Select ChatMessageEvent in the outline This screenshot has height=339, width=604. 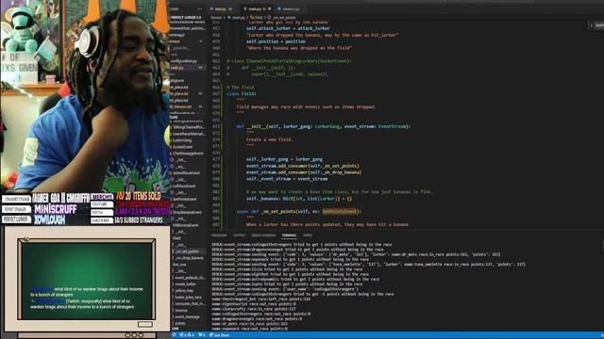click(x=187, y=153)
